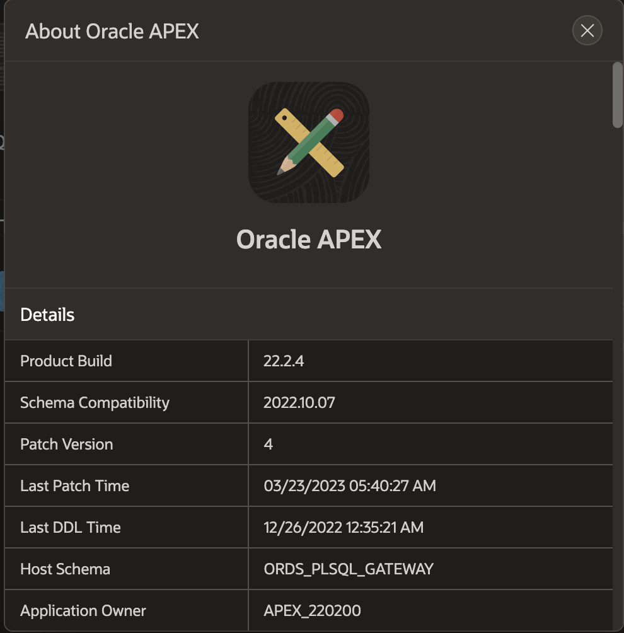Screen dimensions: 624x633
Task: Click the ORDS_PLSQL_GATEWAY value
Action: (349, 569)
